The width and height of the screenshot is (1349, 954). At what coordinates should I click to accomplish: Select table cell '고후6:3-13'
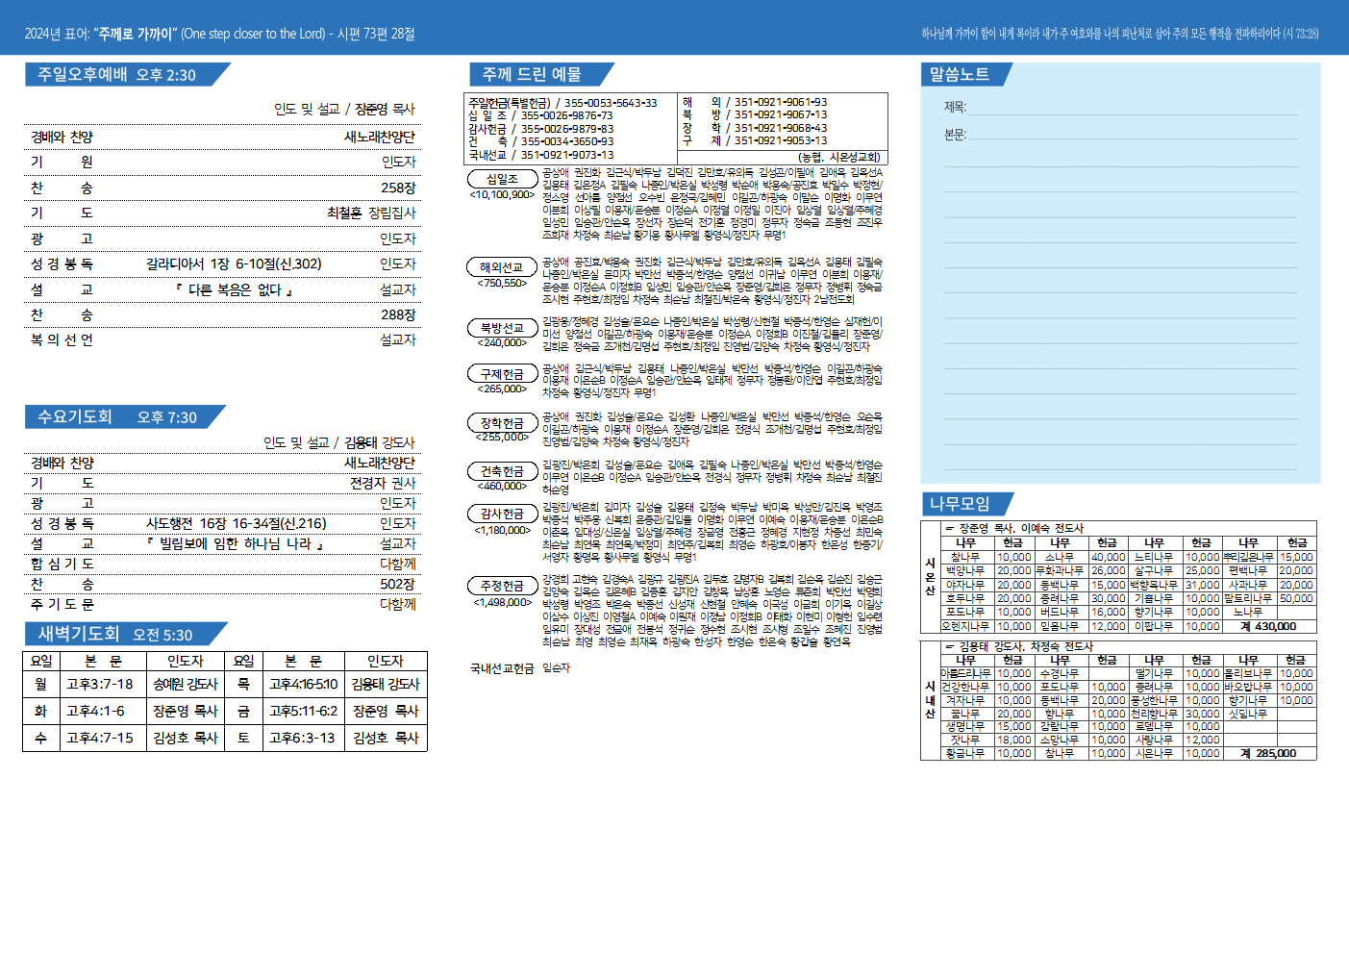pyautogui.click(x=304, y=738)
